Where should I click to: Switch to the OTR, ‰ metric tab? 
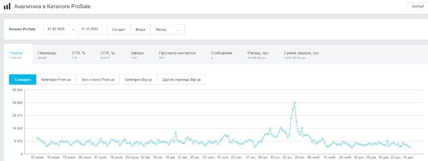(108, 55)
